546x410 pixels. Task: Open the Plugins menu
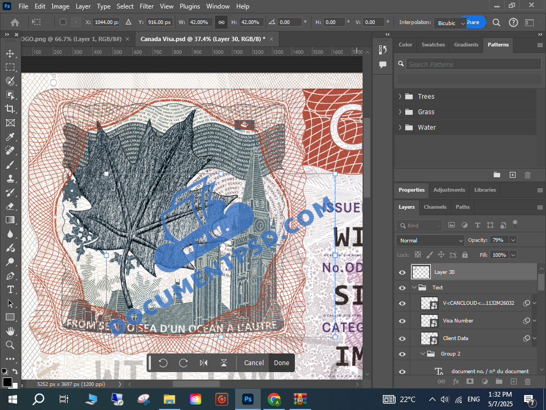coord(190,6)
